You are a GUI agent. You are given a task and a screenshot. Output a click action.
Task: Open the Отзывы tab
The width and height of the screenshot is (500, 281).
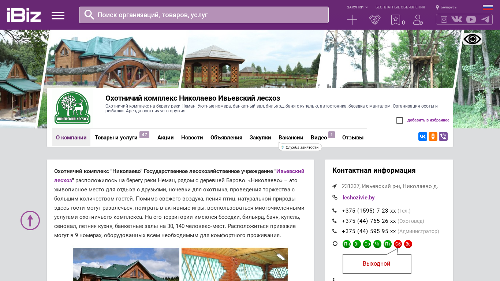coord(353,138)
